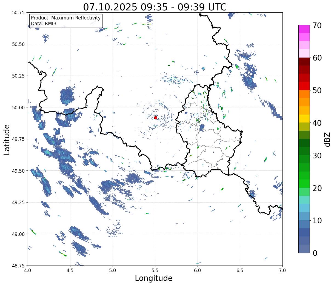Click the 20 tick label on the colorbar
Screen dimensions: 334x285
[317, 188]
